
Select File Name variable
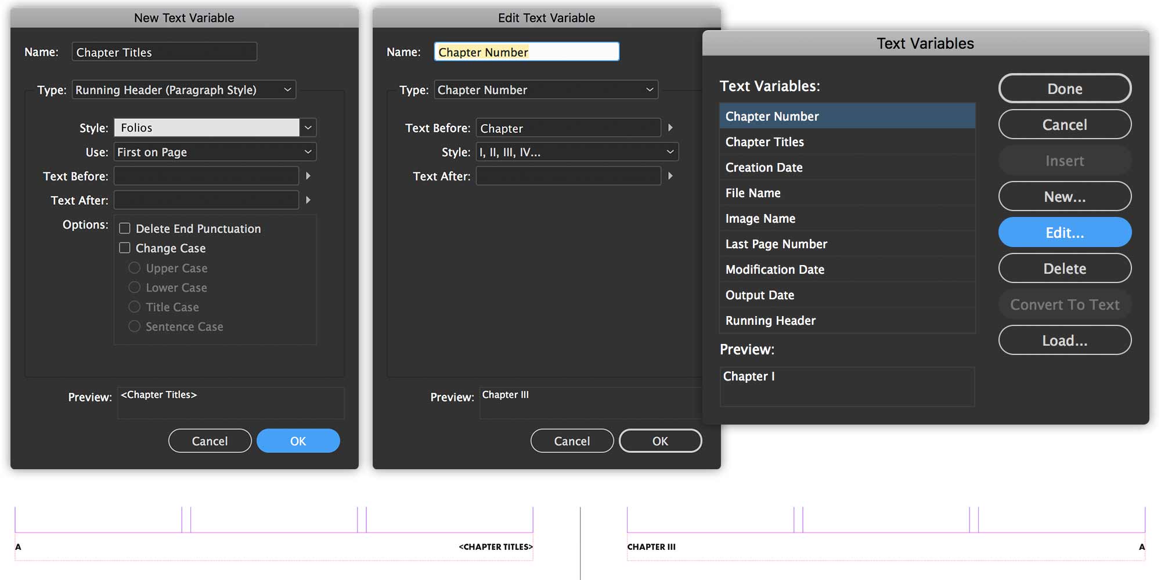(x=847, y=193)
